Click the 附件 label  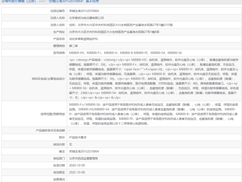click(62, 137)
